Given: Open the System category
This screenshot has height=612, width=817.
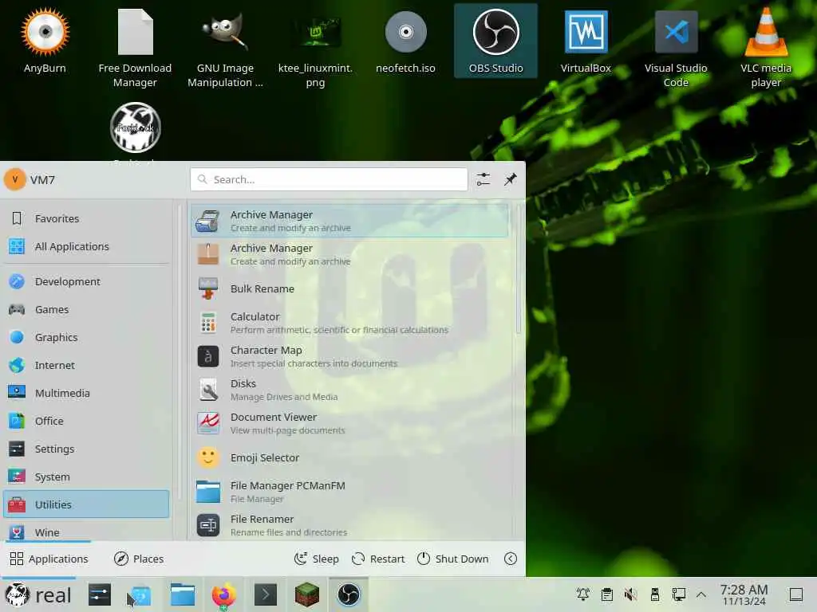Looking at the screenshot, I should 86,477.
